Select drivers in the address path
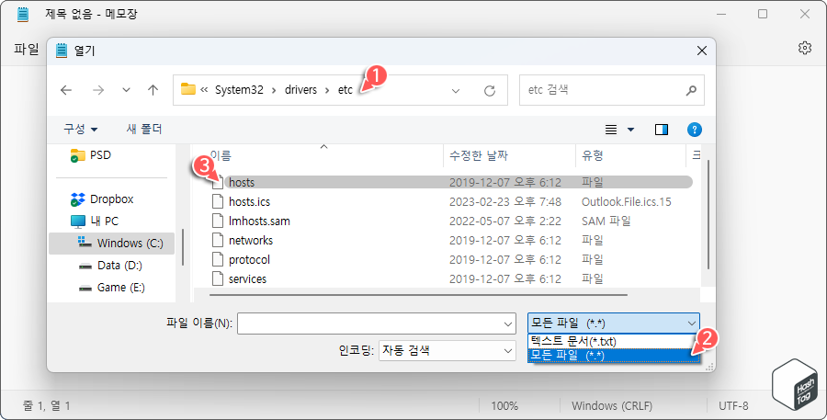The width and height of the screenshot is (827, 420). pos(300,90)
